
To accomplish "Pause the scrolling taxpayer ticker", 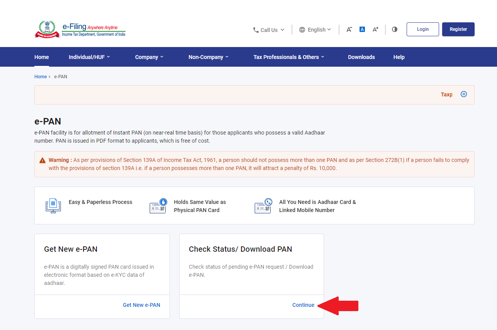I will (x=464, y=94).
